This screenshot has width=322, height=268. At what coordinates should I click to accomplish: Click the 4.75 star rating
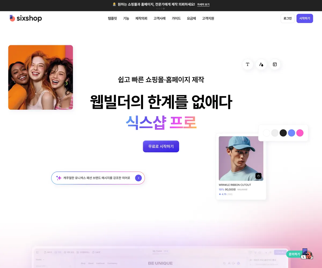(x=223, y=194)
